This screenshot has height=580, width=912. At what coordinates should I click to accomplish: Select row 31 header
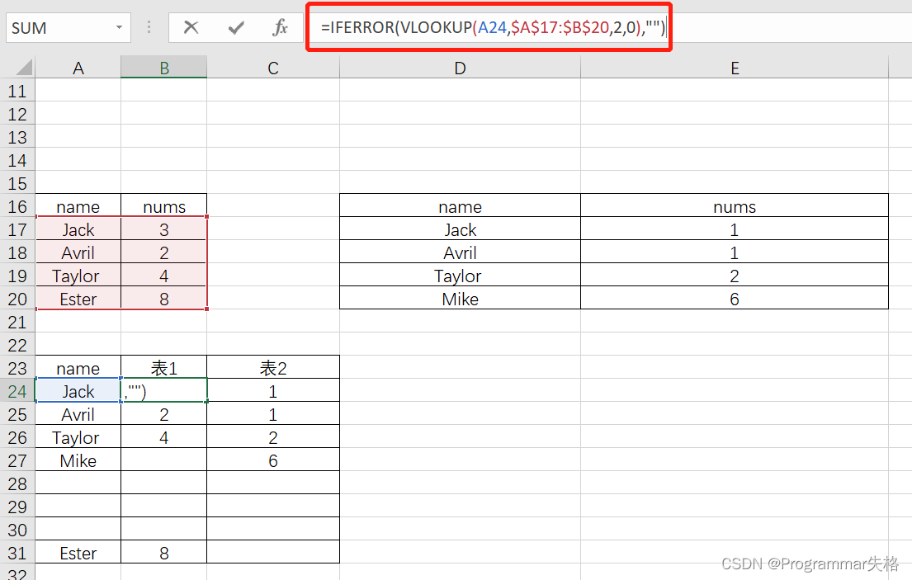17,553
